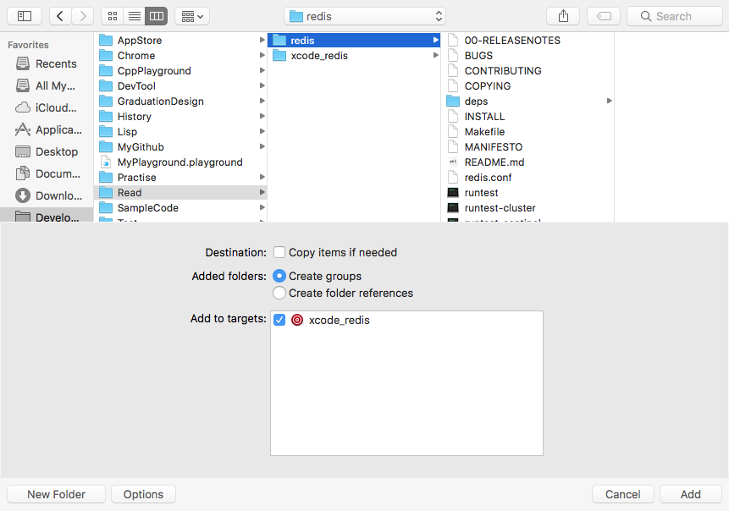729x511 pixels.
Task: Open the redis path dropdown
Action: click(x=364, y=15)
